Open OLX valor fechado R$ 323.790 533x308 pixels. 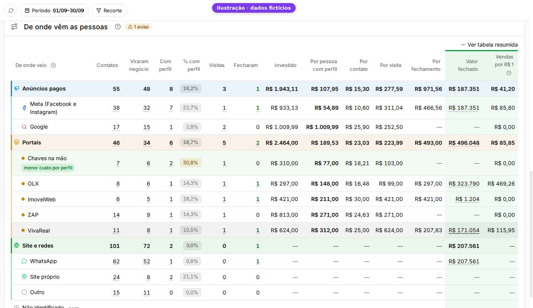(x=464, y=184)
